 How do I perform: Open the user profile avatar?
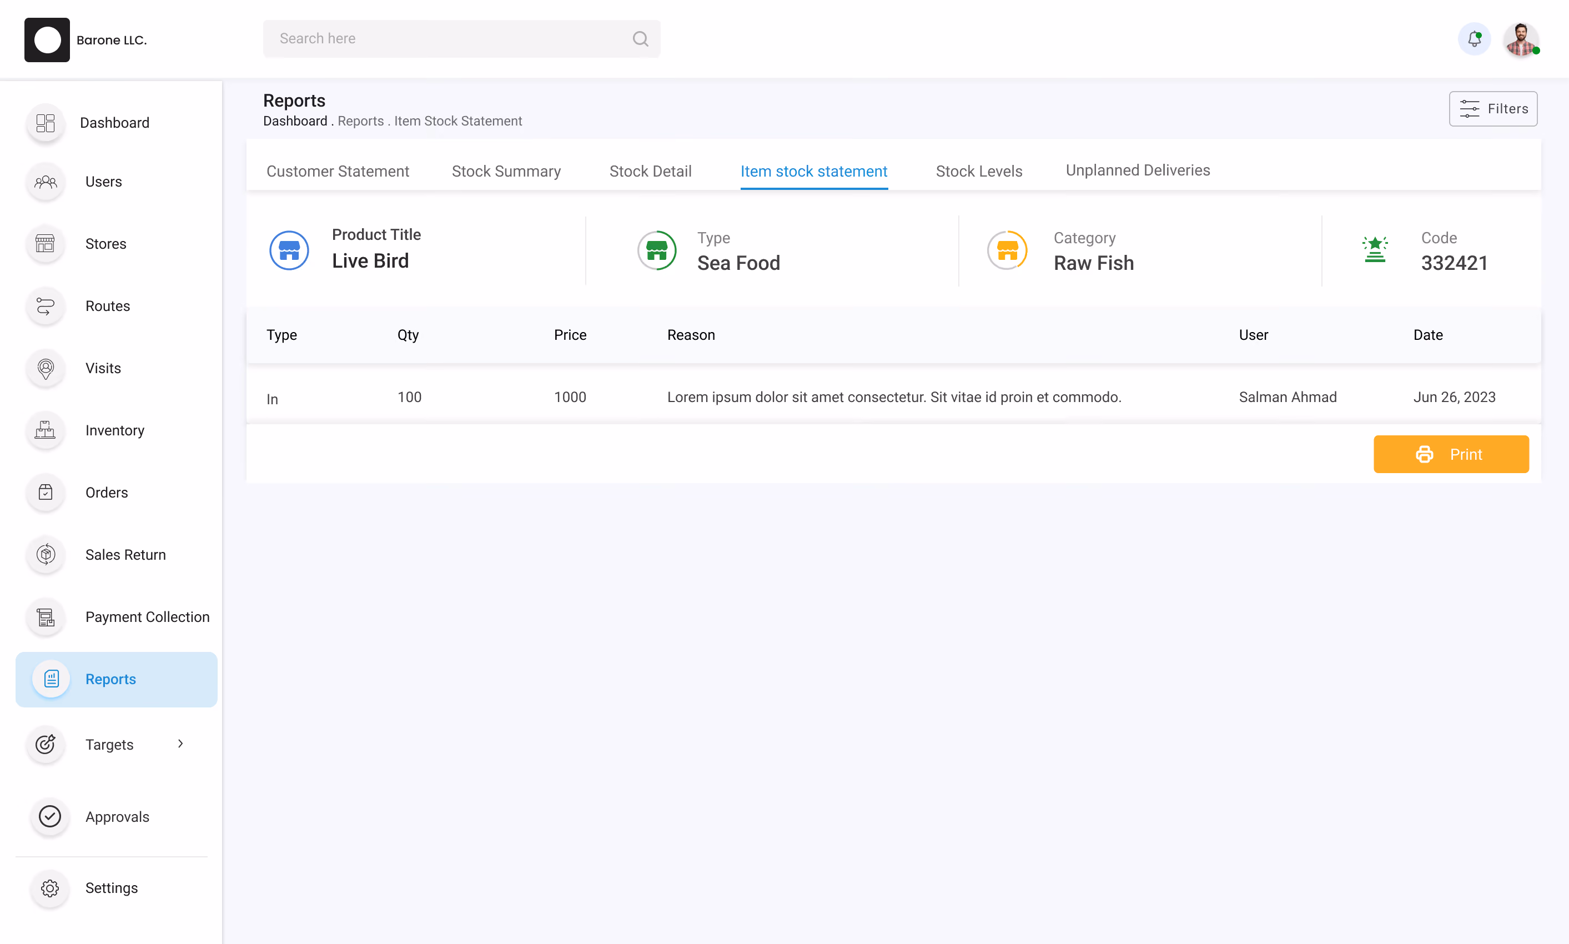pyautogui.click(x=1521, y=39)
